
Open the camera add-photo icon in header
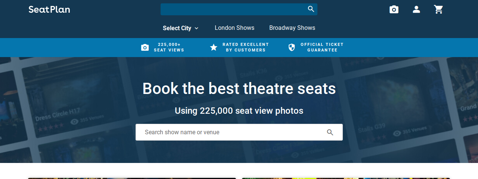[394, 10]
